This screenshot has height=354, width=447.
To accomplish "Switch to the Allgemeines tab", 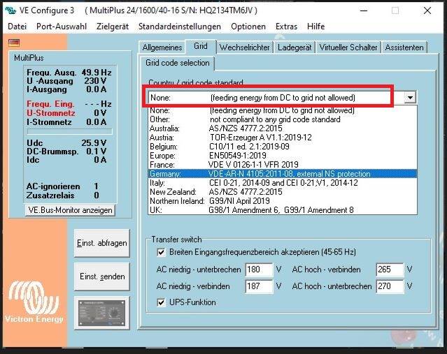I will [x=162, y=47].
